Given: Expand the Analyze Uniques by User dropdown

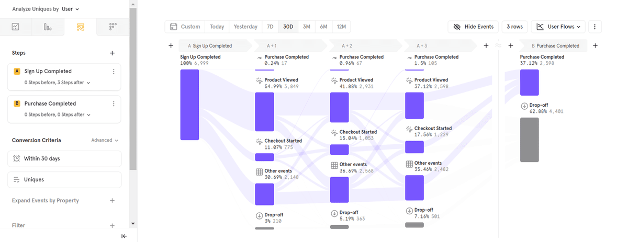Looking at the screenshot, I should coord(46,9).
